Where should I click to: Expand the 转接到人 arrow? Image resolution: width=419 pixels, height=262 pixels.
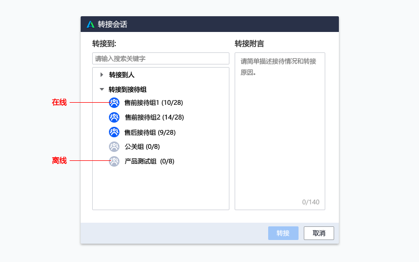[x=102, y=74]
